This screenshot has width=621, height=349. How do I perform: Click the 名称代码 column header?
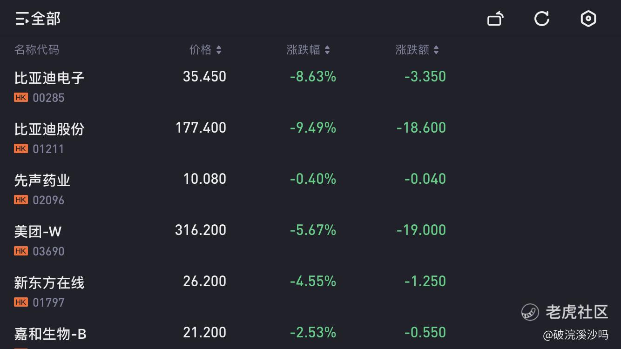37,50
